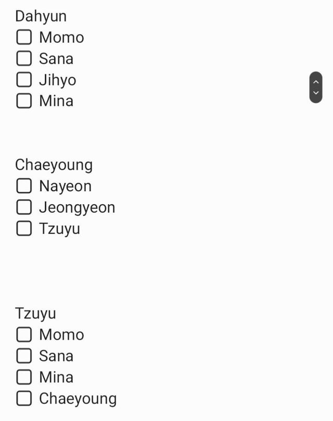The image size is (333, 421).
Task: Click the down chevron on the scroll handle
Action: [x=316, y=93]
